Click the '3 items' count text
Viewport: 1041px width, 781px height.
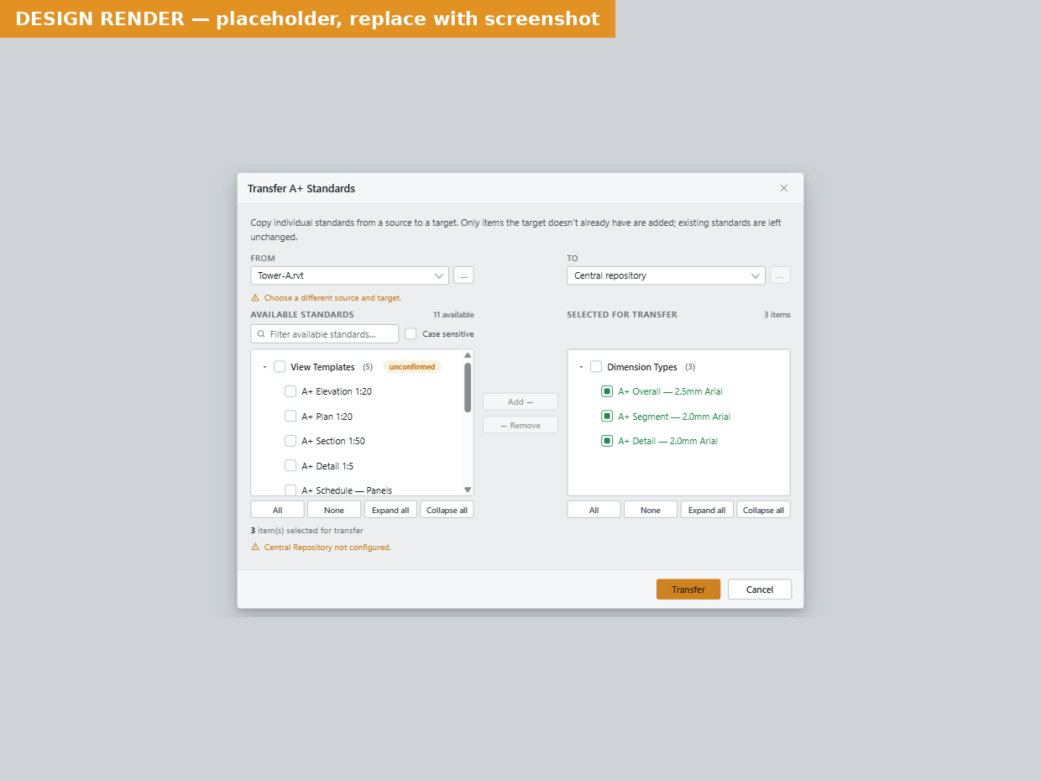(x=777, y=315)
